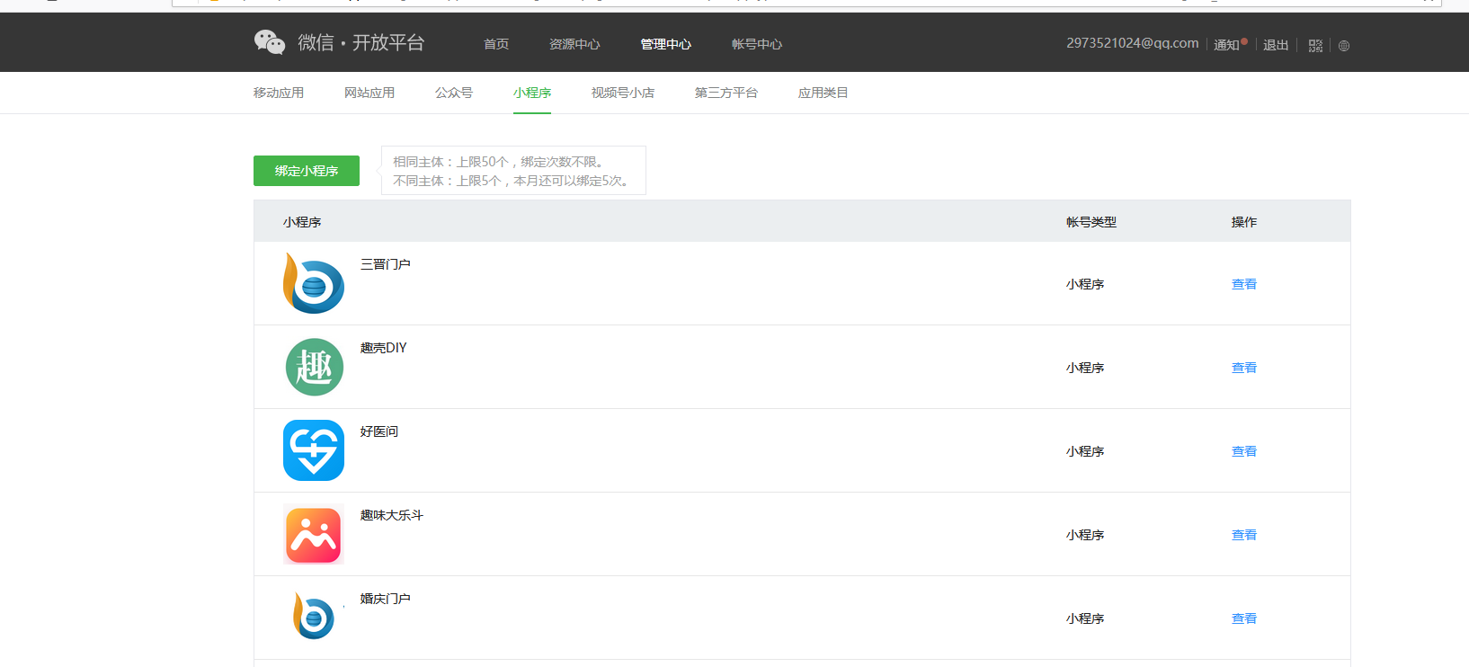The height and width of the screenshot is (667, 1469).
Task: Click the 好医问 blue heart logo
Action: [x=314, y=450]
